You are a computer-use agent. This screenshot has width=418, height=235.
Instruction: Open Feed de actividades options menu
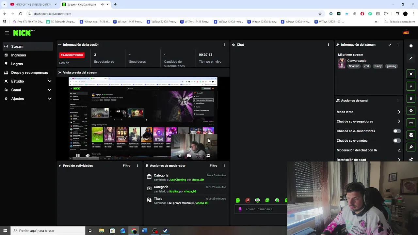pyautogui.click(x=137, y=166)
